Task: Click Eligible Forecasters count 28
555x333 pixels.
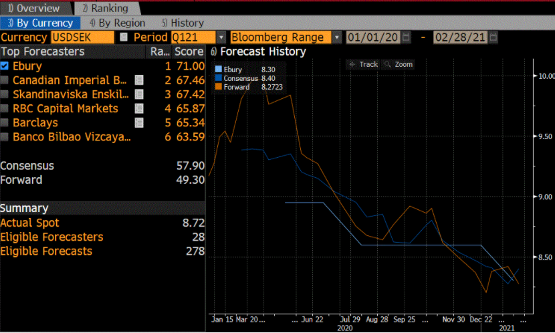Action: click(199, 237)
